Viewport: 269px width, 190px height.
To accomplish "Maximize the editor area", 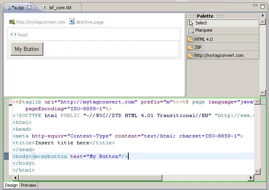I will click(x=263, y=6).
